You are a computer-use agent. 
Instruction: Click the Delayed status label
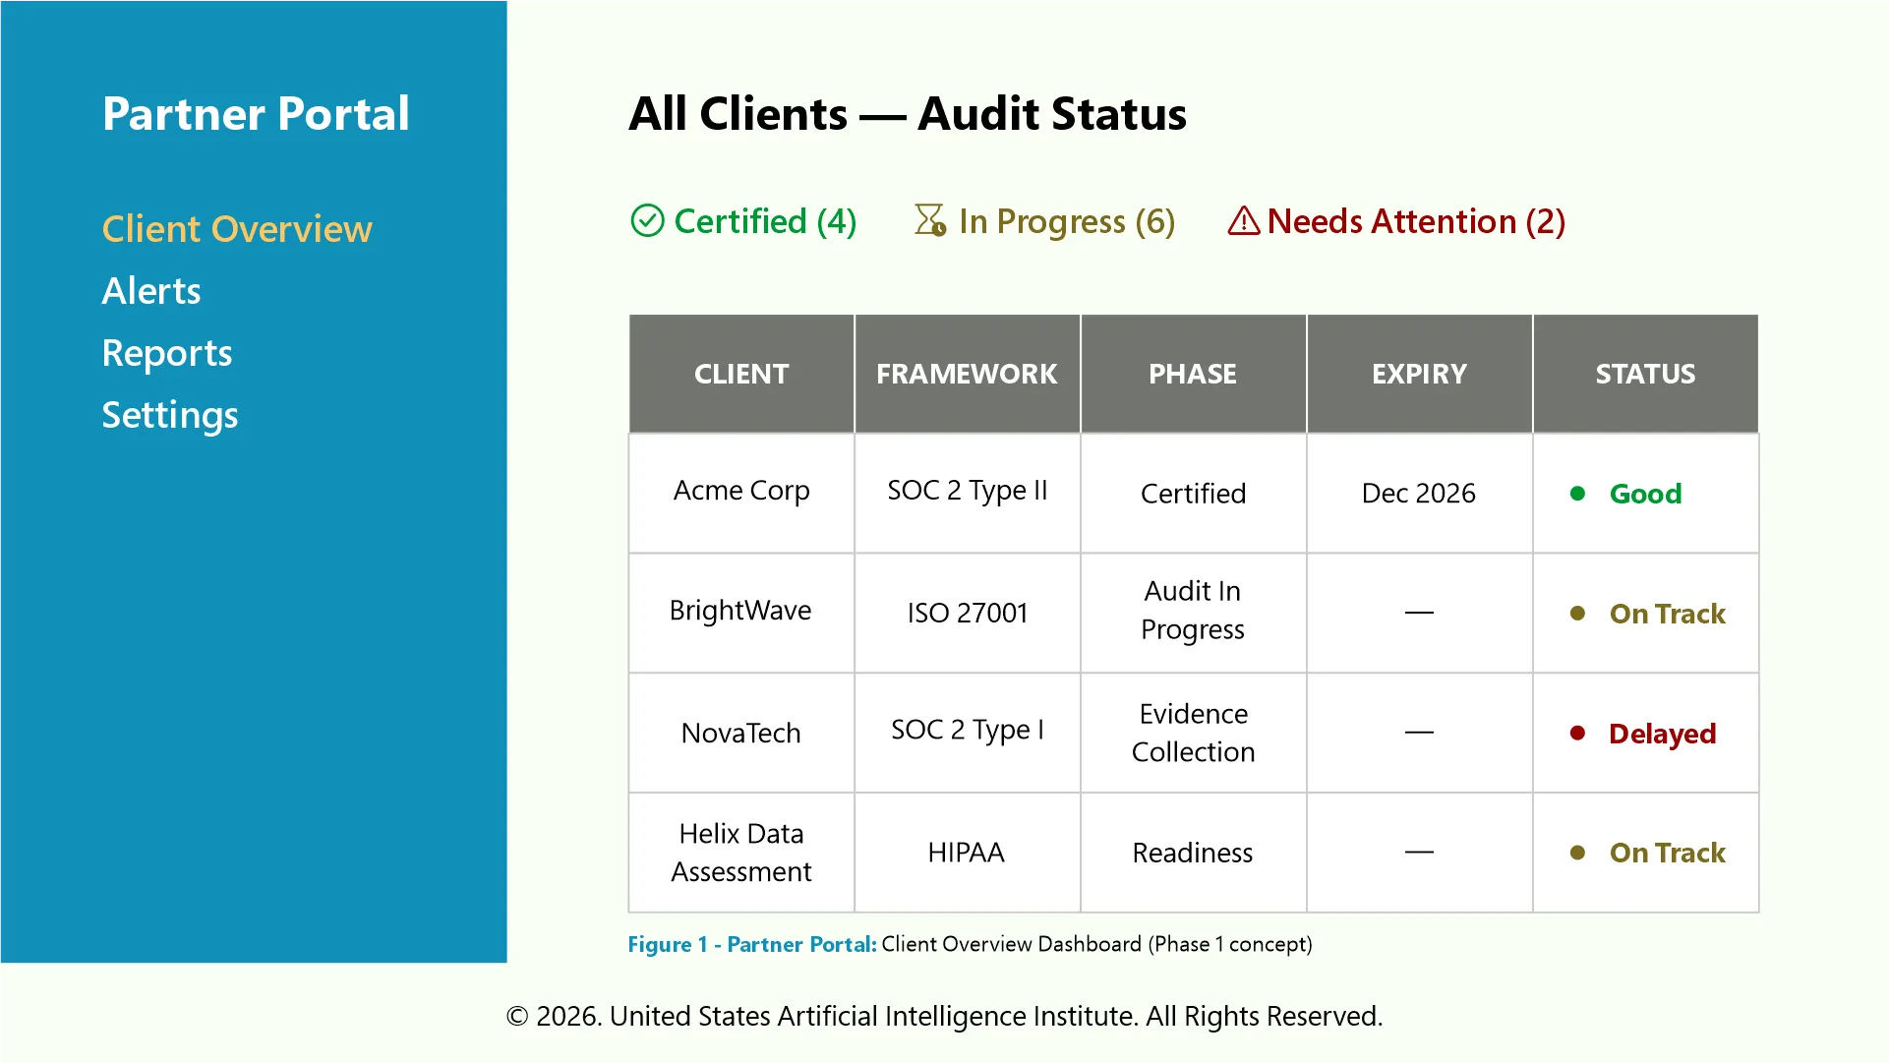coord(1662,734)
